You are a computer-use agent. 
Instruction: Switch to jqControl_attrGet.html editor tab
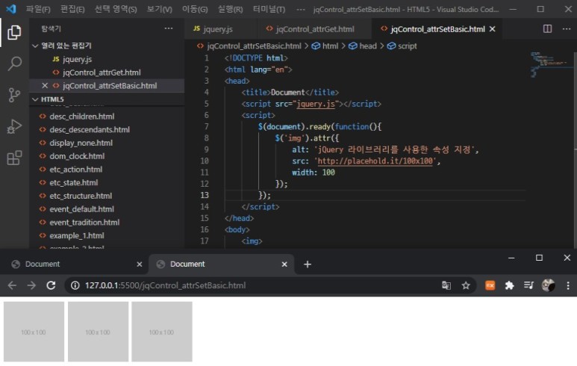pos(315,29)
